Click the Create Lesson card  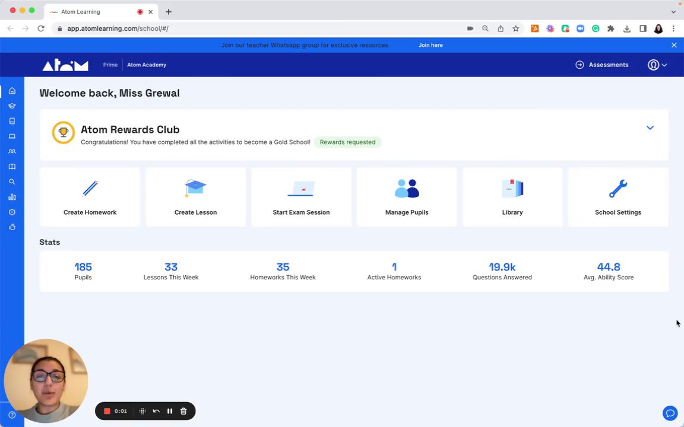click(x=195, y=197)
